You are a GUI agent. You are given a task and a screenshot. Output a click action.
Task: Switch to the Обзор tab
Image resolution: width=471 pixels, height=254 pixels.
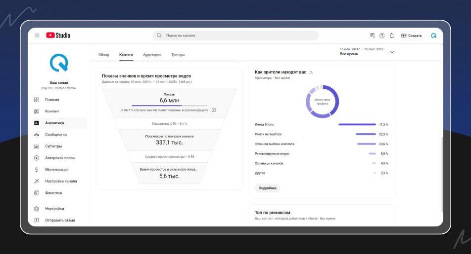104,55
